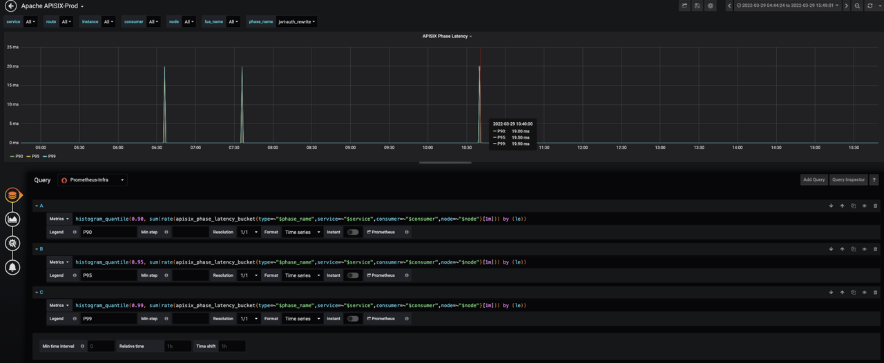Open the Query Inspector
884x363 pixels.
tap(848, 179)
